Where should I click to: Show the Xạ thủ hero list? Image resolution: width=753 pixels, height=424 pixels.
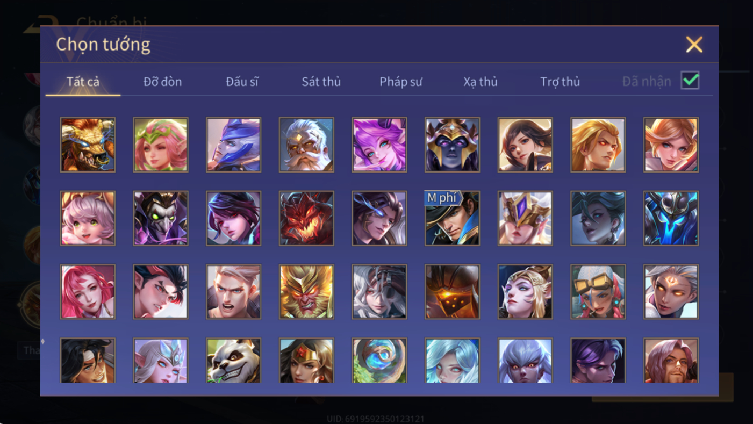481,82
